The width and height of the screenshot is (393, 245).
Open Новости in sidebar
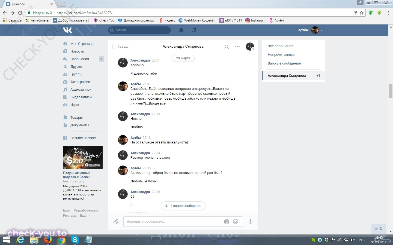pos(77,51)
